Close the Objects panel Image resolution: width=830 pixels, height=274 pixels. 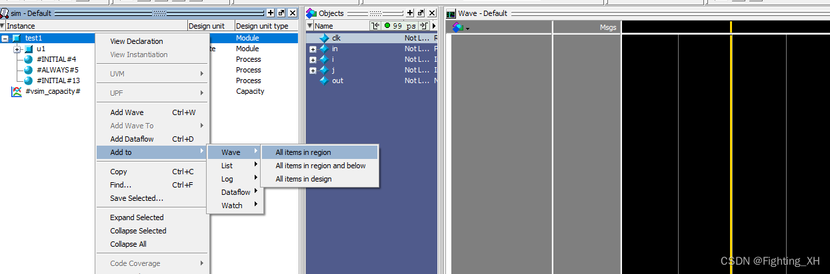[431, 13]
